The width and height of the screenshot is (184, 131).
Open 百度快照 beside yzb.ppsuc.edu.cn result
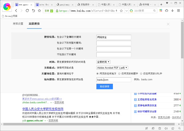click(x=53, y=121)
